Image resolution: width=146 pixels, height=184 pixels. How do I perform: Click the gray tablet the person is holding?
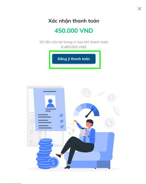click(x=83, y=132)
